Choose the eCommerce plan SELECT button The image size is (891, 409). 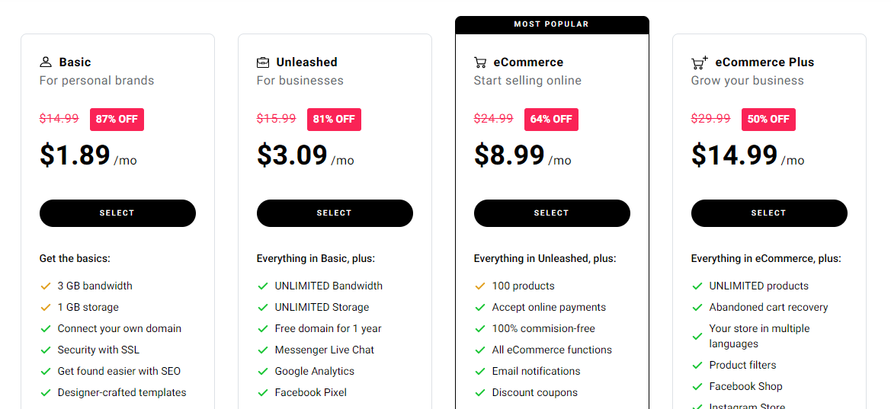(x=552, y=213)
